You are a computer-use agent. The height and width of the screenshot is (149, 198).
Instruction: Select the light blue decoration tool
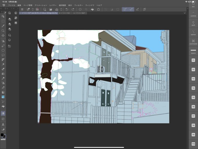(3, 97)
